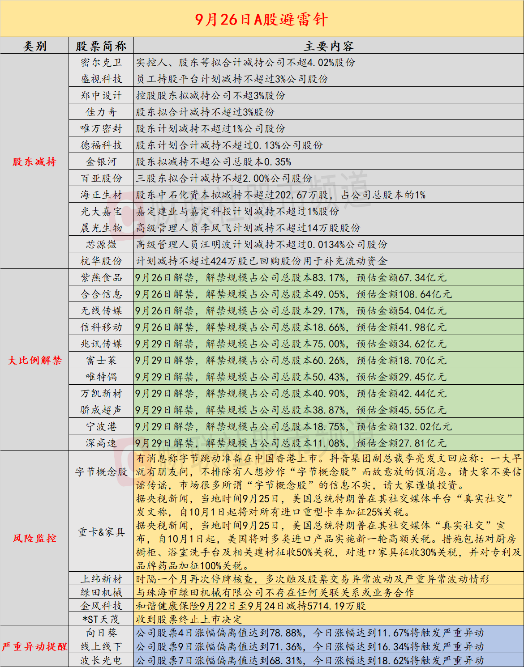
Task: Select the 股票简称 column header
Action: click(x=101, y=46)
